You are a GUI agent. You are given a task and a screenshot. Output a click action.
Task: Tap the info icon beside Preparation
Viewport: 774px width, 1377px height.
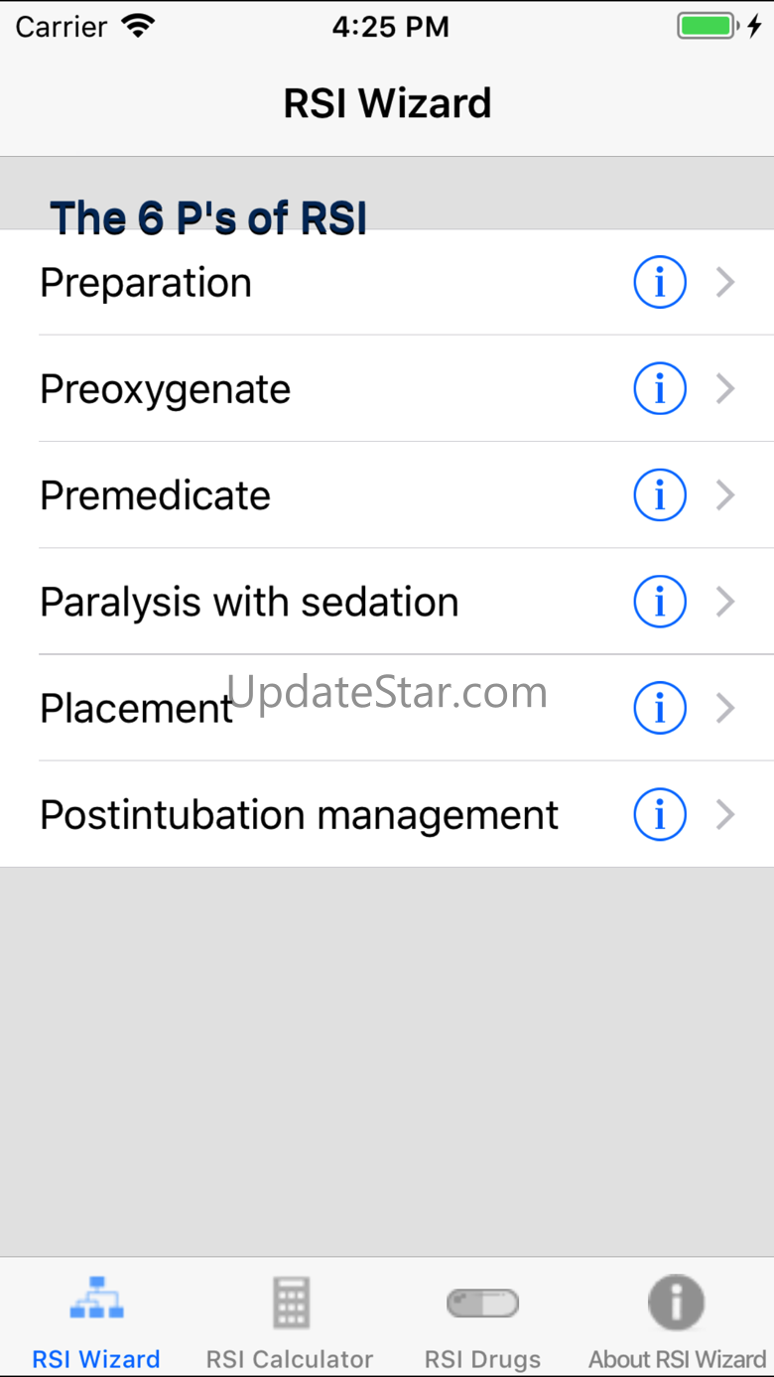point(660,283)
